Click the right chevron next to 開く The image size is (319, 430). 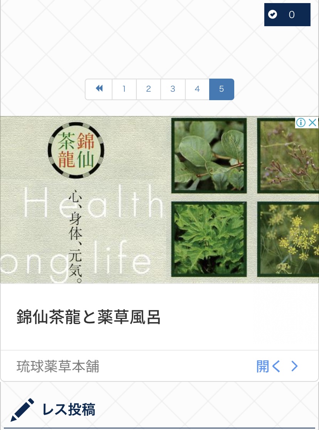pos(295,366)
